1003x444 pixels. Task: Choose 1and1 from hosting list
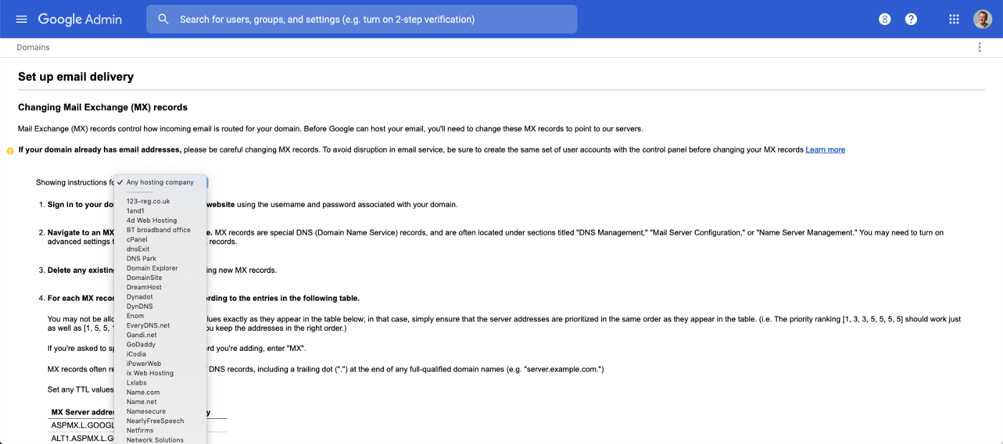click(x=135, y=211)
